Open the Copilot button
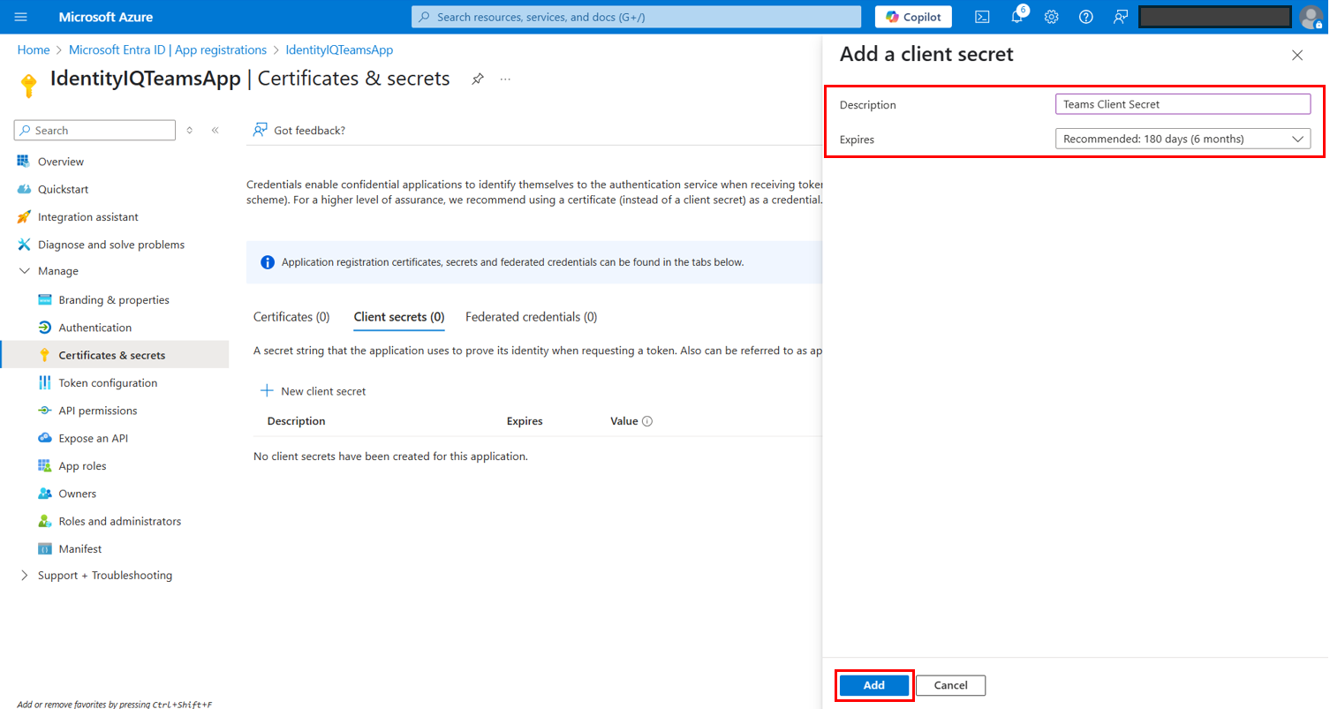Screen dimensions: 1330x709 (913, 17)
